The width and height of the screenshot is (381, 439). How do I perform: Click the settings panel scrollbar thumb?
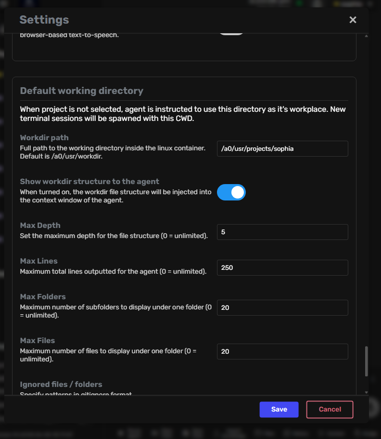point(367,361)
